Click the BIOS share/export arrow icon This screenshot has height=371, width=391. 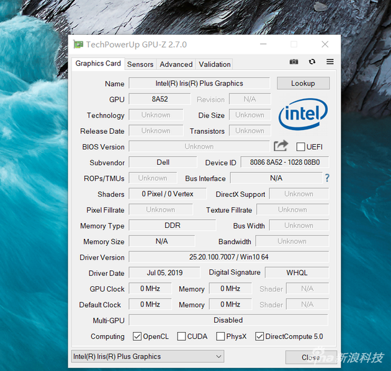click(x=281, y=146)
